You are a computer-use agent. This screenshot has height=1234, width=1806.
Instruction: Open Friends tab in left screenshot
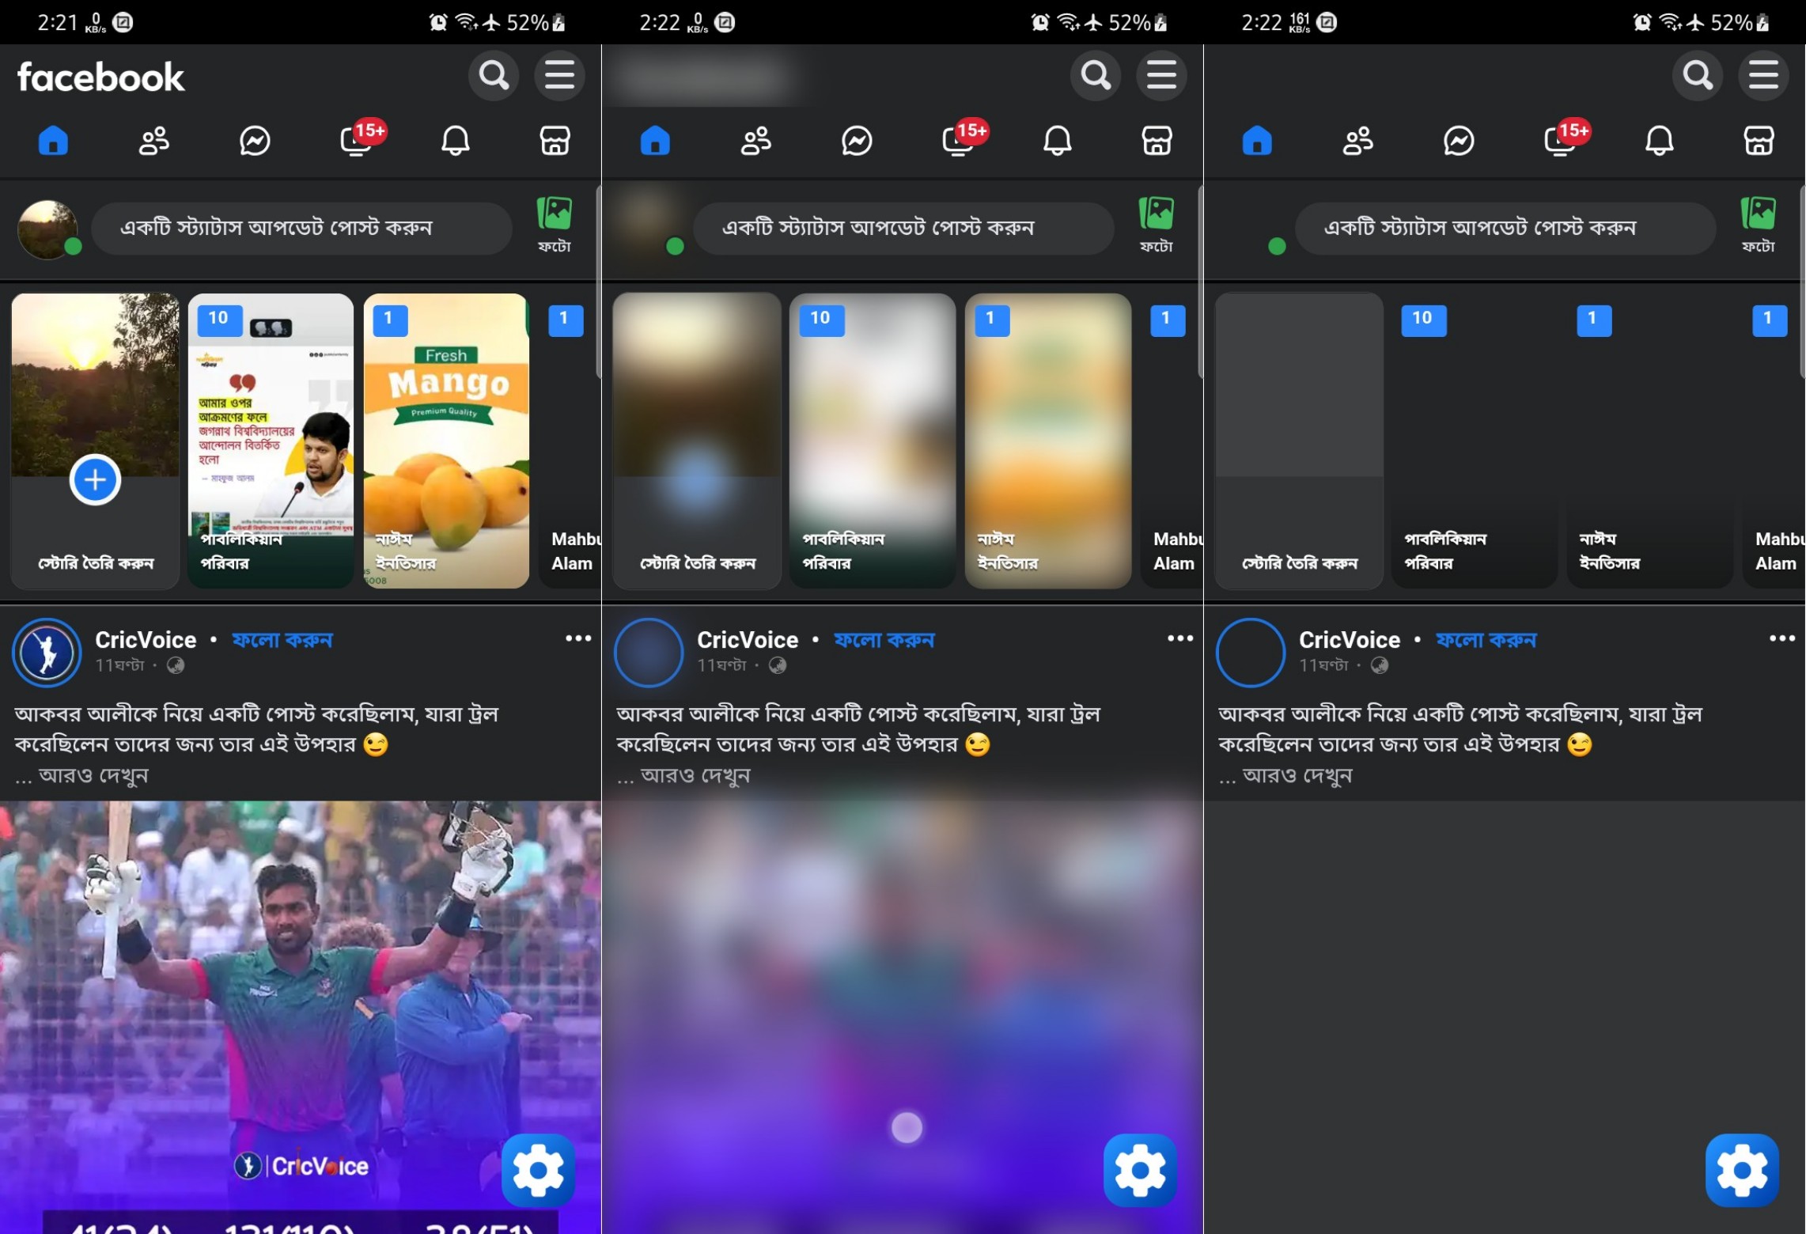pyautogui.click(x=154, y=142)
